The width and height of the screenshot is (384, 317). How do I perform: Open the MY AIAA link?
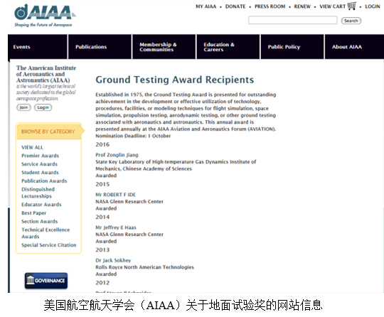[206, 6]
